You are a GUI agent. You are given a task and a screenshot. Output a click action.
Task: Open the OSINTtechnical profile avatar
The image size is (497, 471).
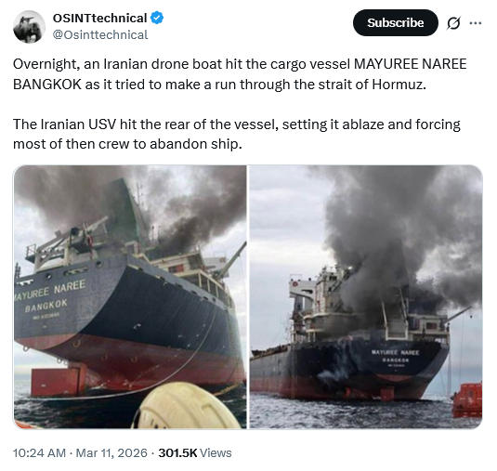tap(29, 27)
